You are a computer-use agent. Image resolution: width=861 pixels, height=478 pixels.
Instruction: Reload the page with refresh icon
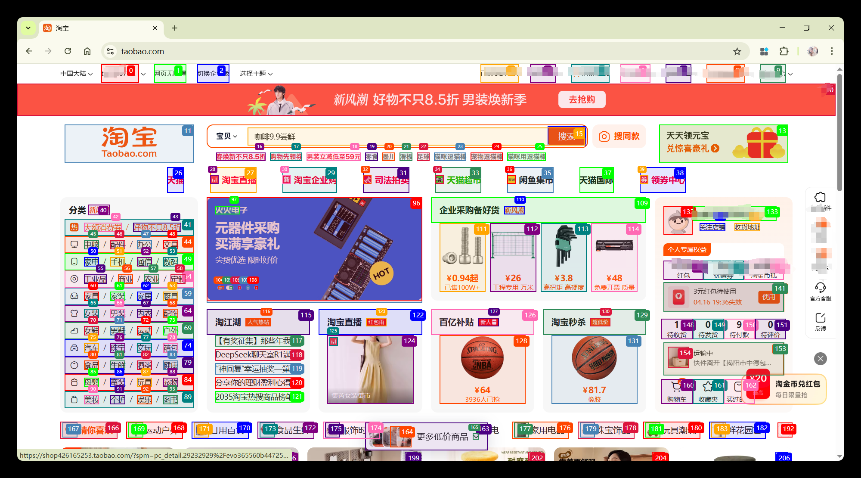point(68,51)
